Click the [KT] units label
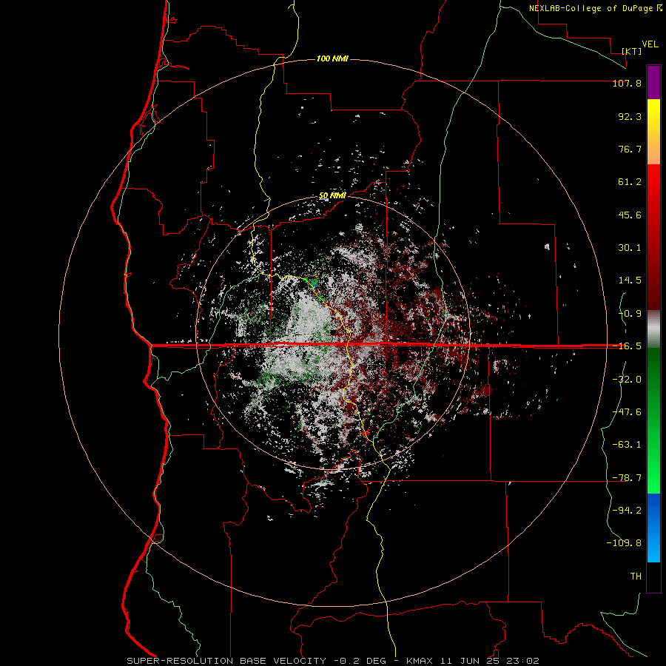This screenshot has height=666, width=666. [632, 51]
